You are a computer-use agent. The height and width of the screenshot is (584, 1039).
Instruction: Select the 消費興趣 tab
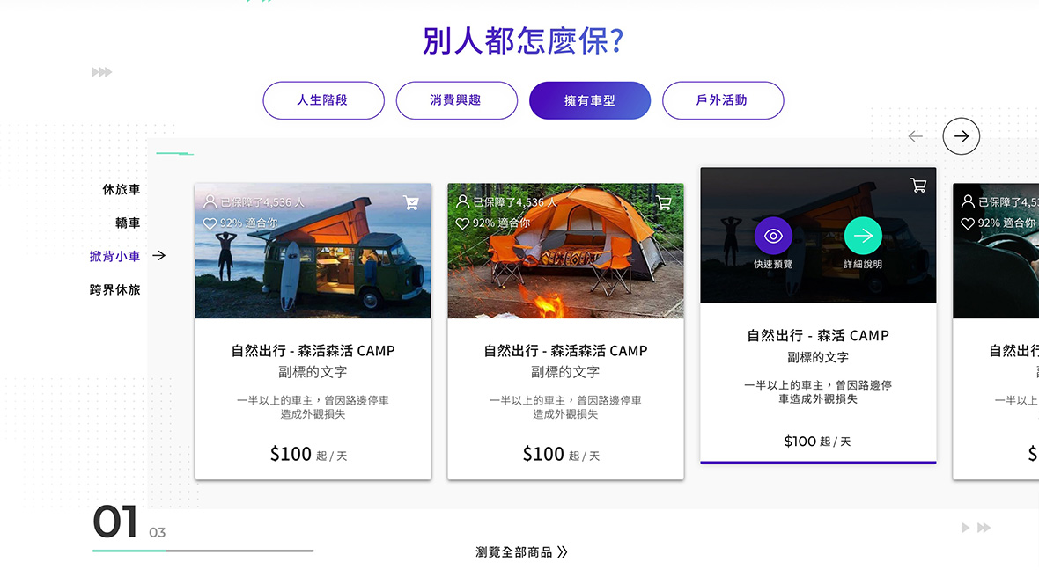click(457, 100)
